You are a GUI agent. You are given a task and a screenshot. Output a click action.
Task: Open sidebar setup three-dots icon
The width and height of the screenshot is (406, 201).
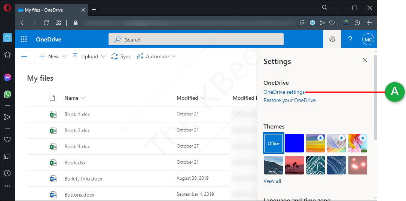tap(7, 186)
